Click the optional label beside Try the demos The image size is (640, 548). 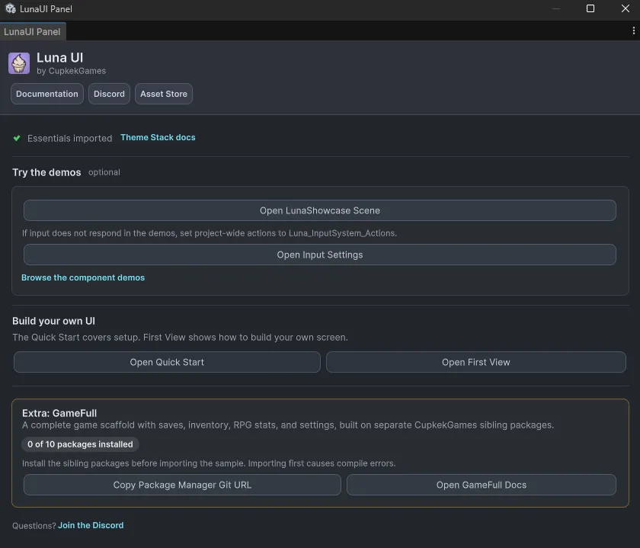click(104, 172)
